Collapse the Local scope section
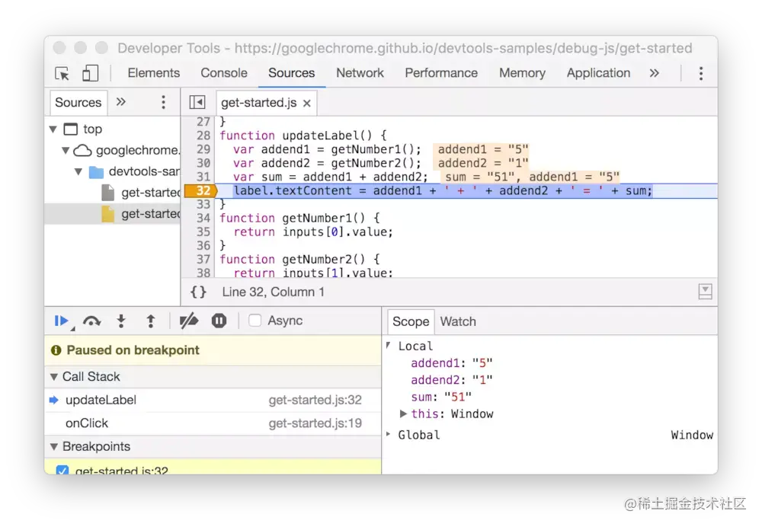The width and height of the screenshot is (762, 527). coord(389,345)
